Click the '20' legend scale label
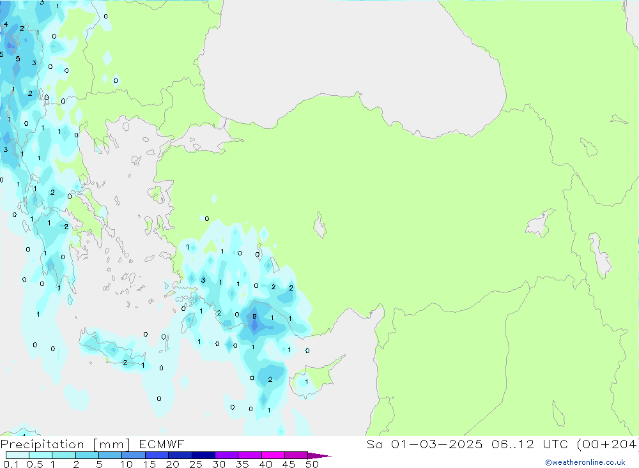Screen dimensions: 639x468 pyautogui.click(x=173, y=464)
